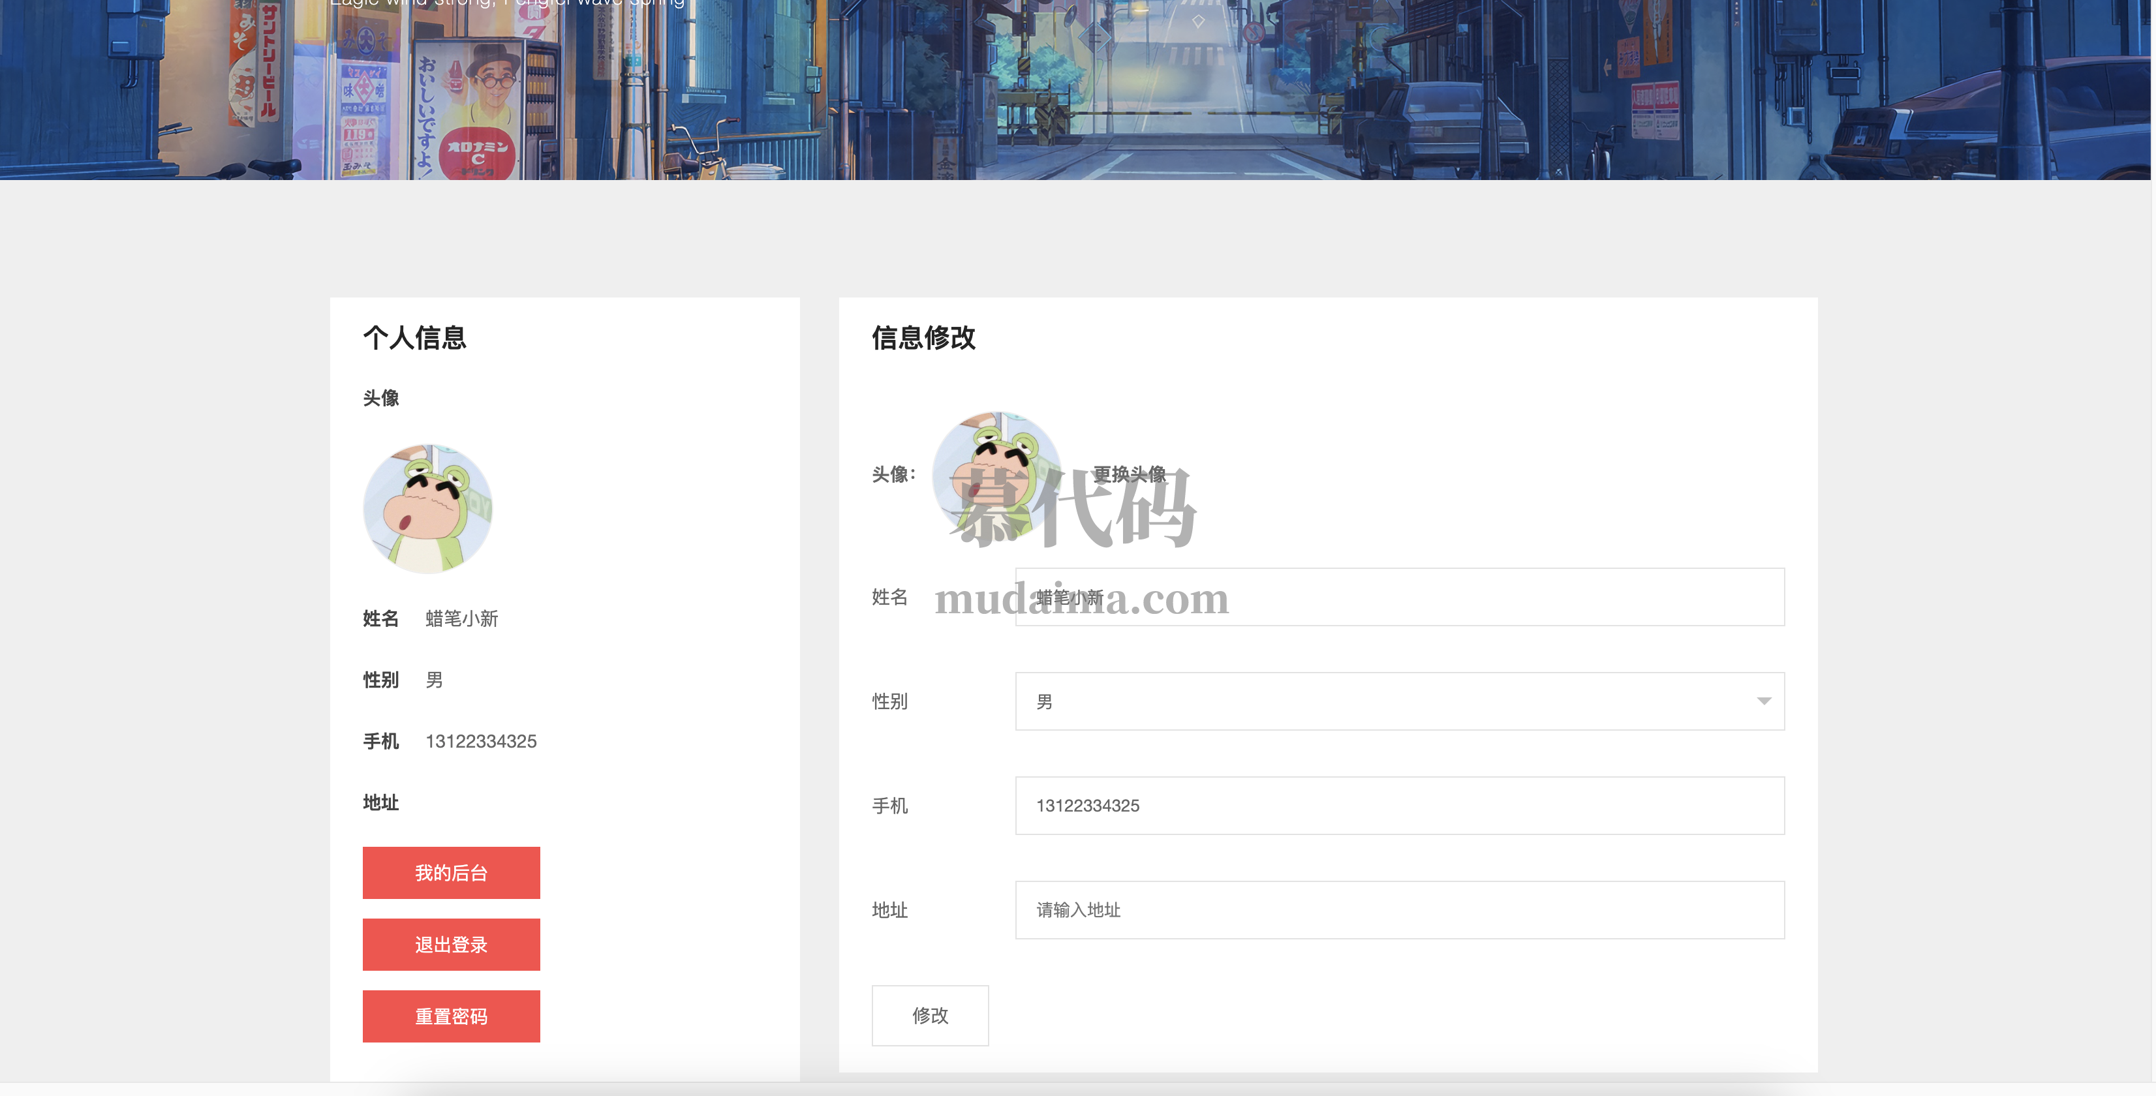Click the 个人信息 panel heading

coord(414,338)
